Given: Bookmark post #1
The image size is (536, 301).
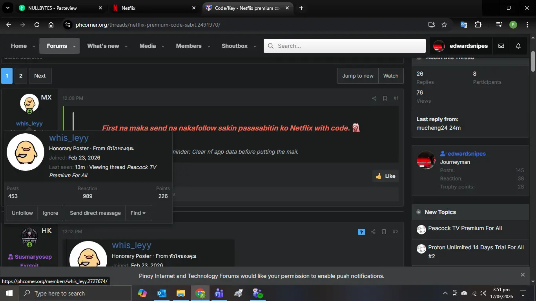Looking at the screenshot, I should pyautogui.click(x=385, y=98).
